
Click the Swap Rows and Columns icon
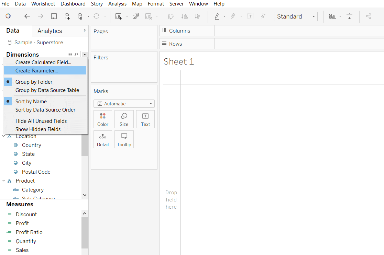[171, 16]
